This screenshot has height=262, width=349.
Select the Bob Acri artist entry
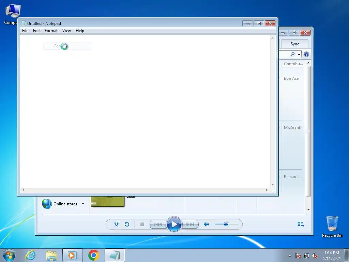[291, 78]
